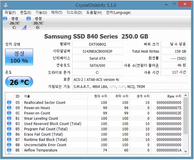194x160 pixels.
Task: Click the NCQ supported feature text
Action: [131, 87]
